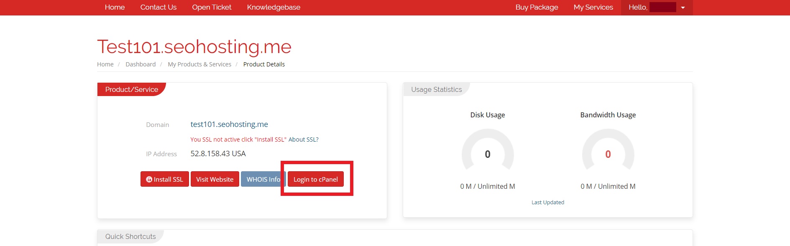790x246 pixels.
Task: Open the Open Ticket page
Action: [212, 7]
